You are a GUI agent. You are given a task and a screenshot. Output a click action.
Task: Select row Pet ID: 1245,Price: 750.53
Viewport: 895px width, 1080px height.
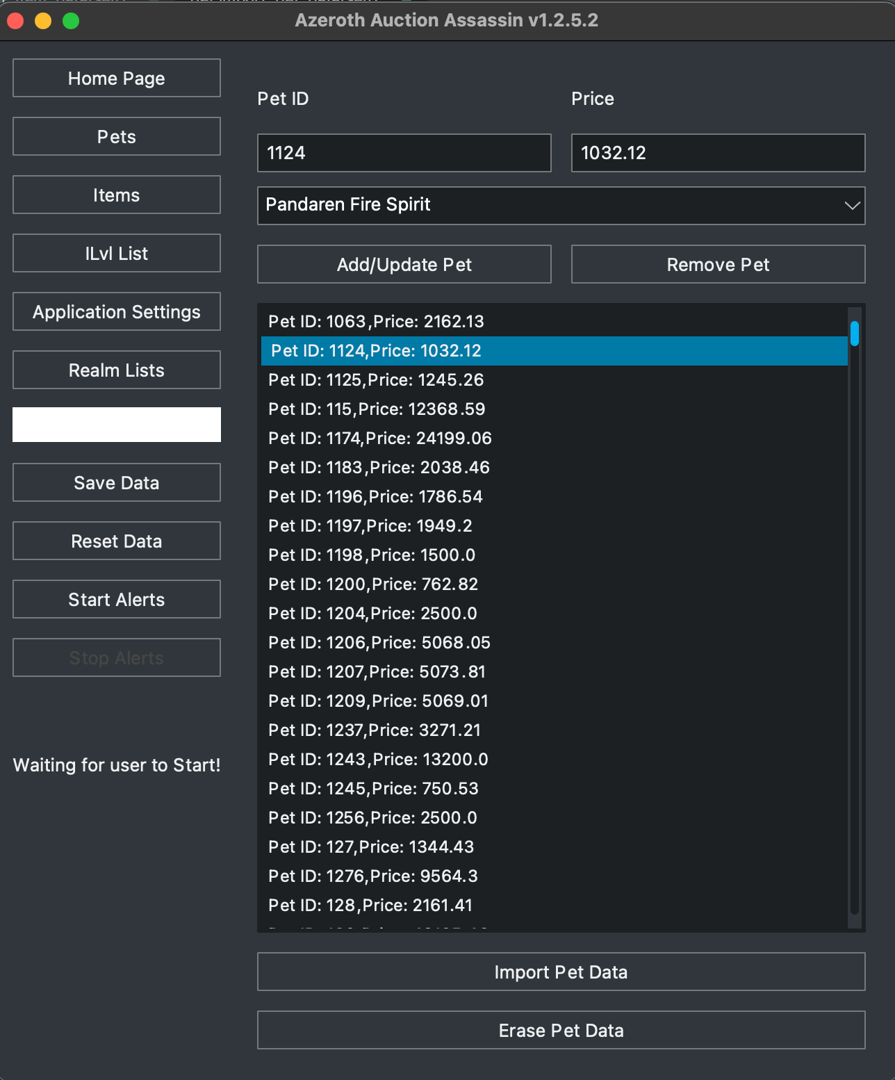click(x=555, y=789)
